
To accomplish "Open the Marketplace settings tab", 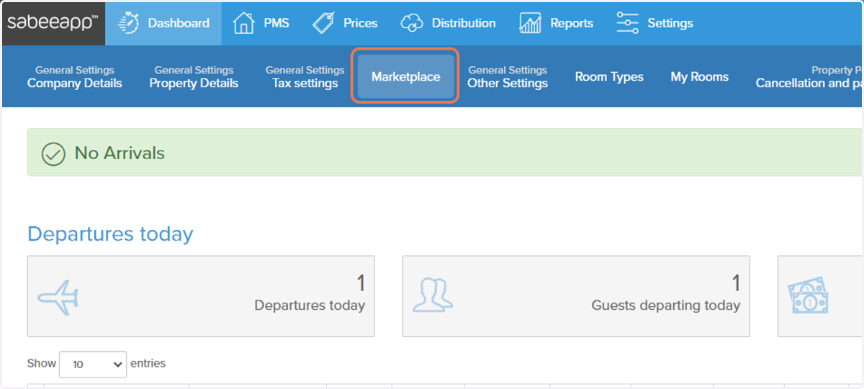I will coord(405,76).
